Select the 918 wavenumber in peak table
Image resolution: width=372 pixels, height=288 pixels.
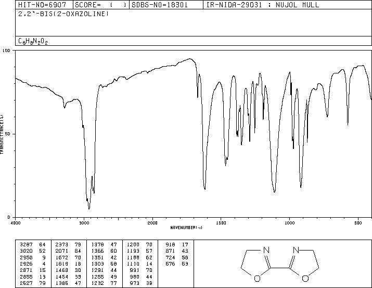[x=170, y=245]
